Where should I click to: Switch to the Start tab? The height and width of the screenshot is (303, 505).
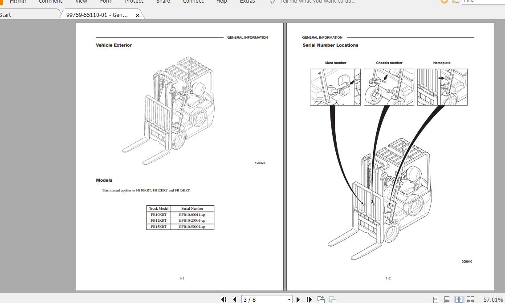coord(6,15)
